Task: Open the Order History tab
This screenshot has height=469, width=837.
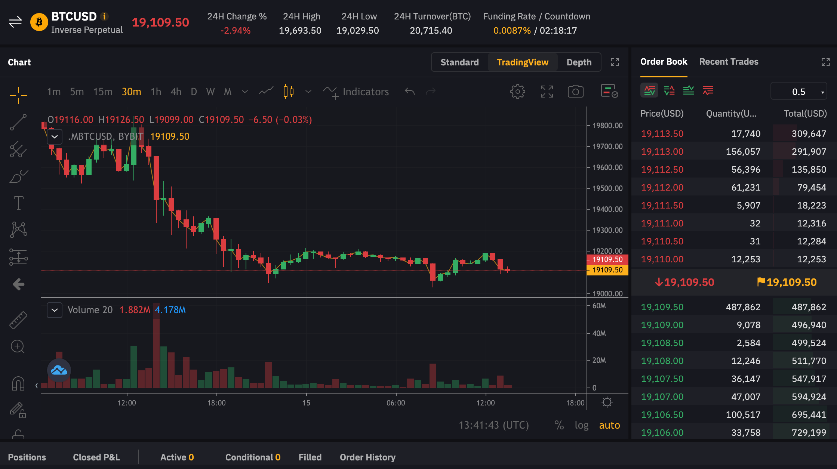Action: tap(367, 457)
